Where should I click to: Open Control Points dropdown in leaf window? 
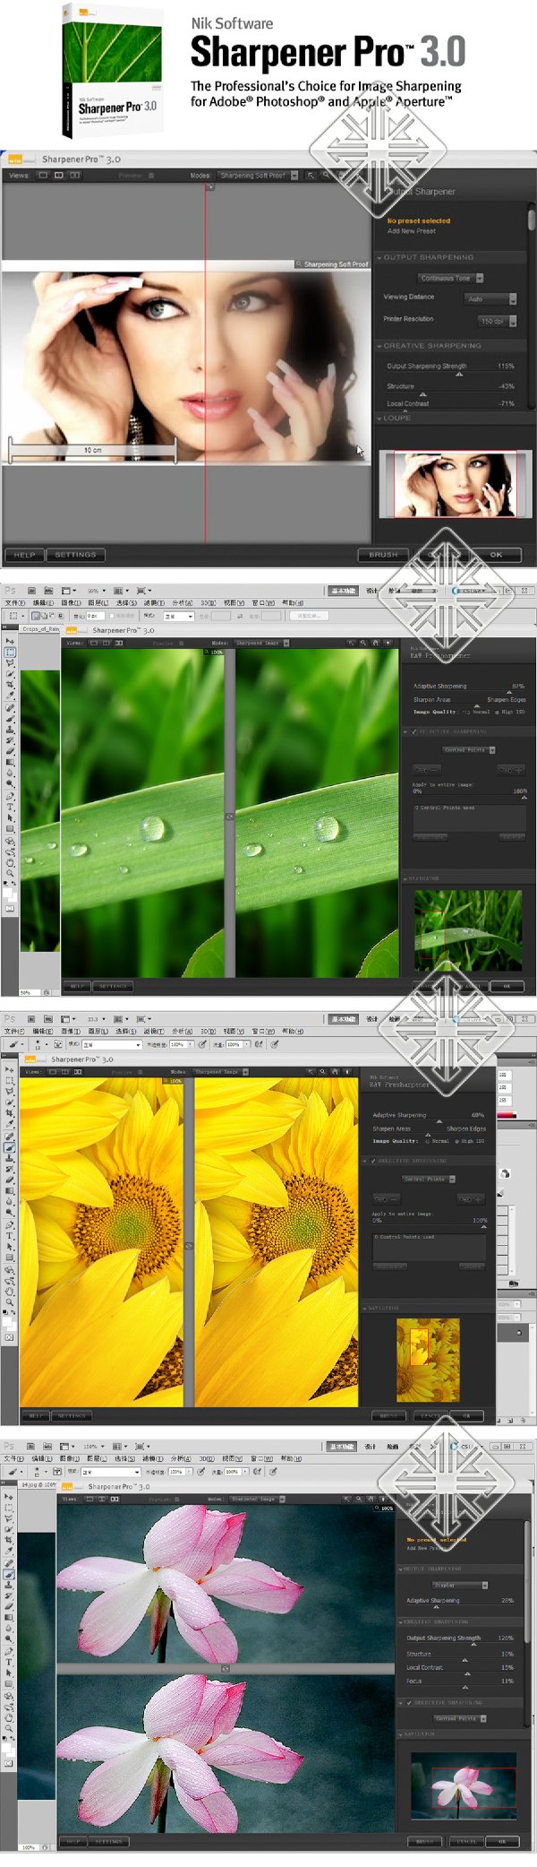(468, 749)
